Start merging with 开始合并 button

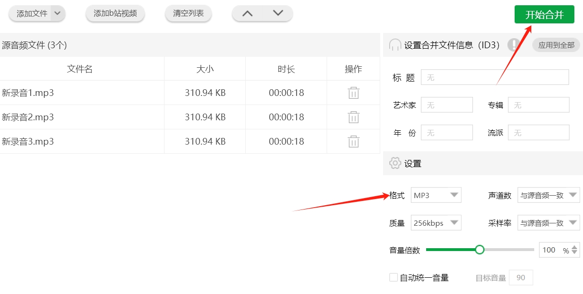pos(544,15)
